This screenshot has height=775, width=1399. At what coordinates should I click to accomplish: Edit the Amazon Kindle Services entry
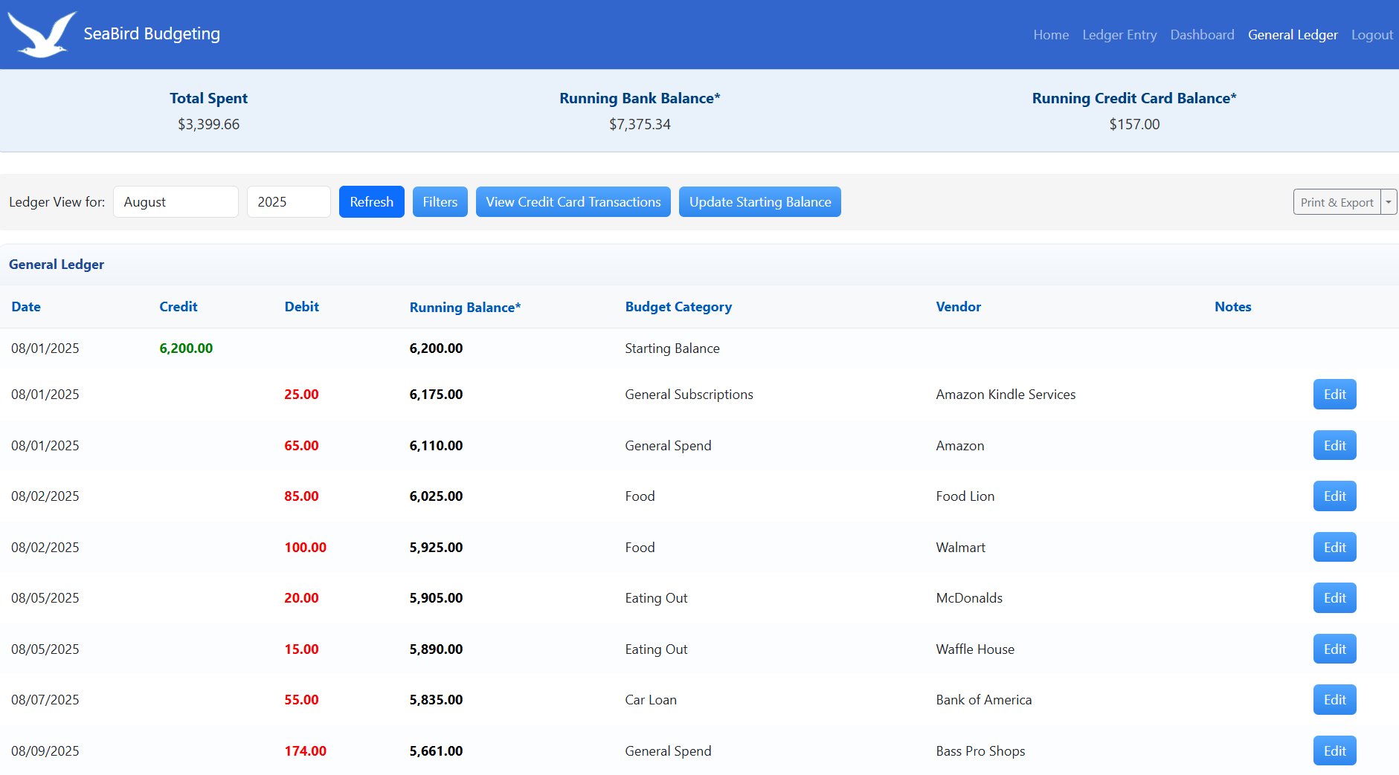click(x=1334, y=395)
